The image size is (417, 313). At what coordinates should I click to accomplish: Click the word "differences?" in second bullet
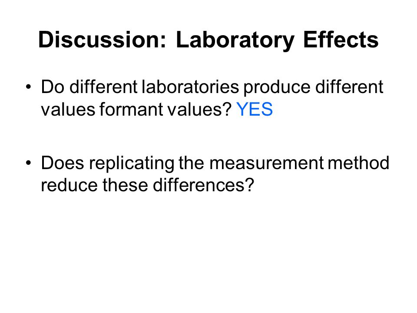tap(203, 185)
